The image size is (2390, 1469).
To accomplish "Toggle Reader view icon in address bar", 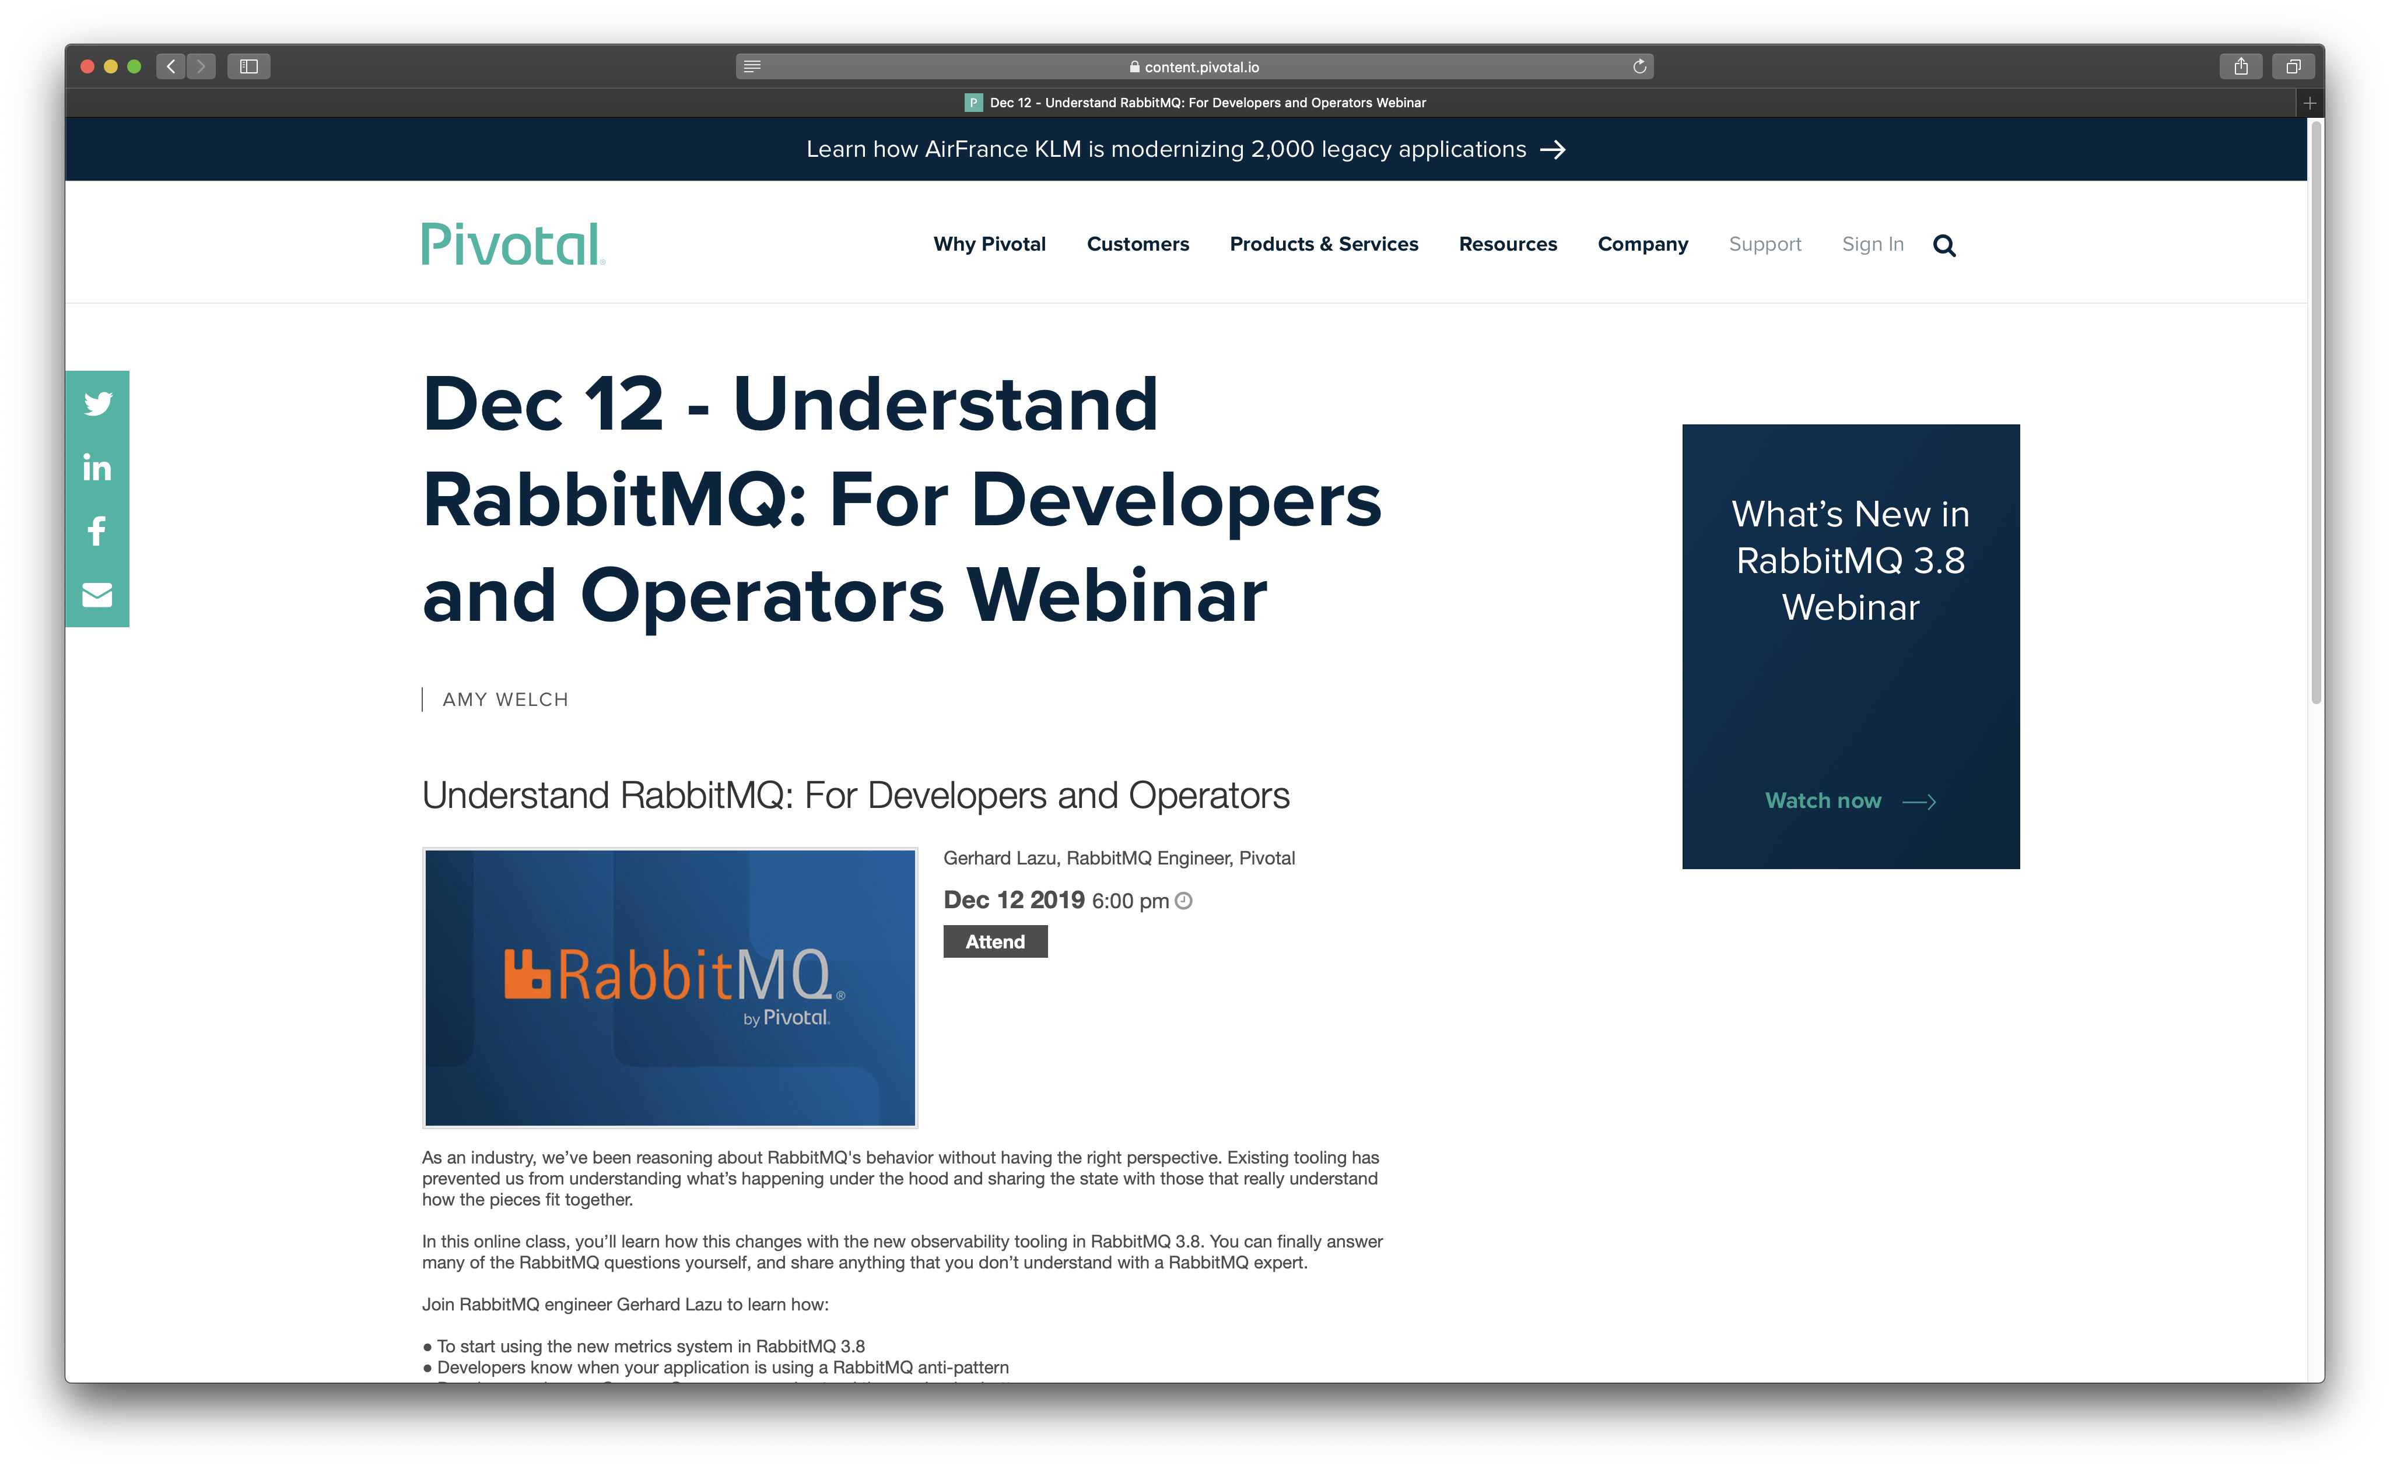I will [752, 67].
